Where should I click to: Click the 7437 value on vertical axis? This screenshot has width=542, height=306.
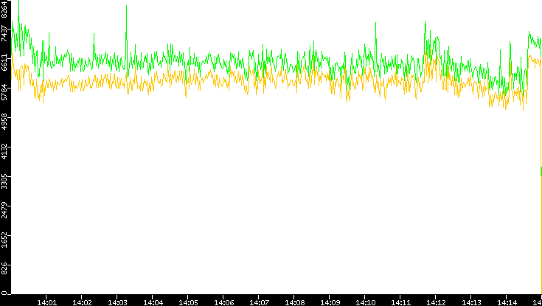[x=4, y=33]
